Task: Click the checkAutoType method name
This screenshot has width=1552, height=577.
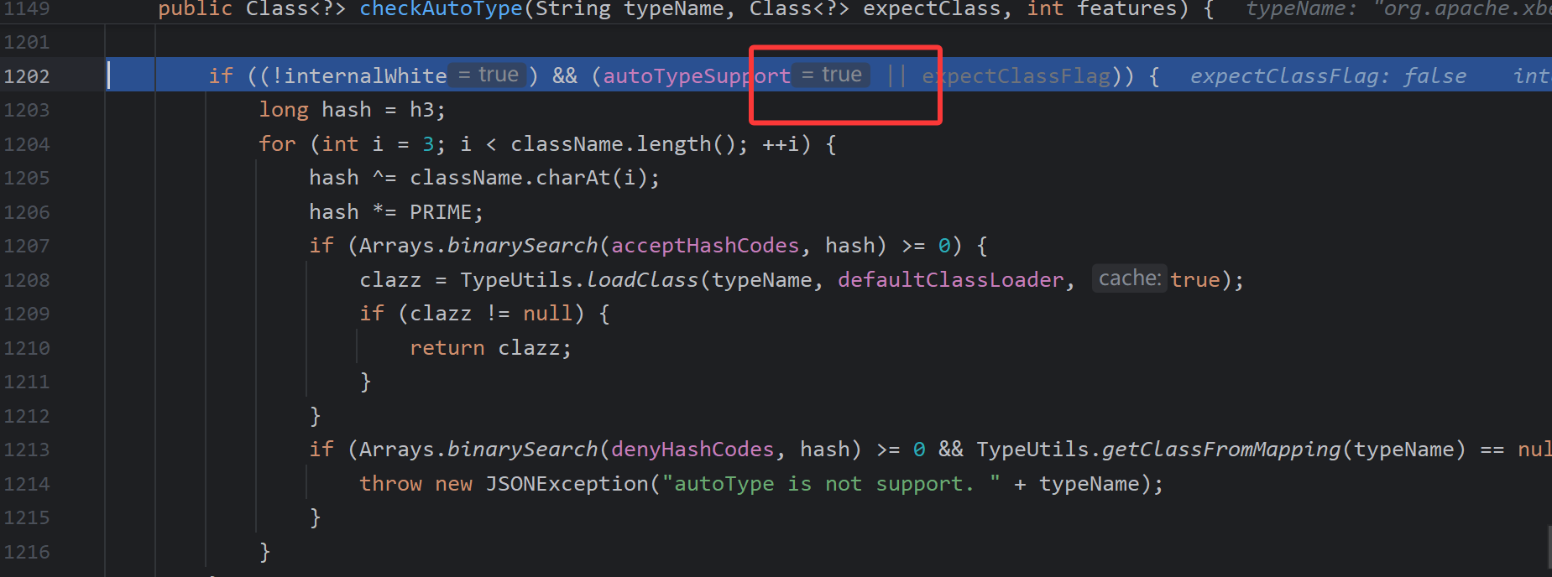Action: 441,9
